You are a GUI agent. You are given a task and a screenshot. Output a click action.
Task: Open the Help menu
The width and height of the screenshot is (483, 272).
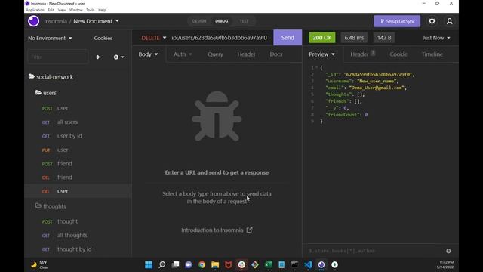pos(102,10)
